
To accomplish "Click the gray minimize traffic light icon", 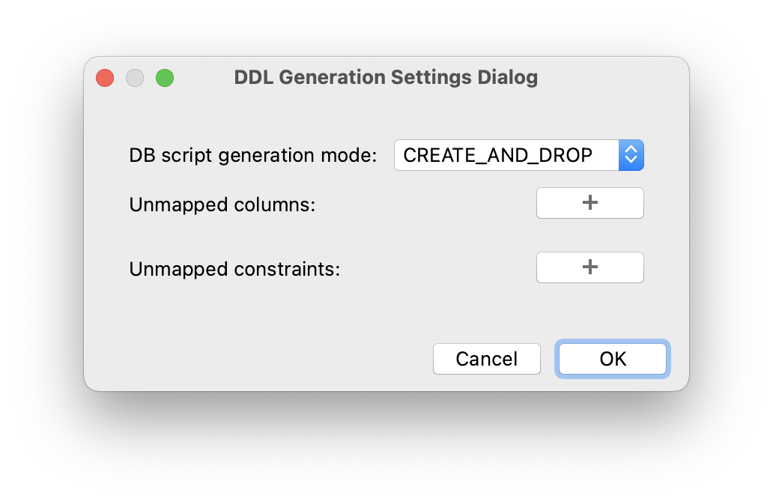I will [134, 77].
